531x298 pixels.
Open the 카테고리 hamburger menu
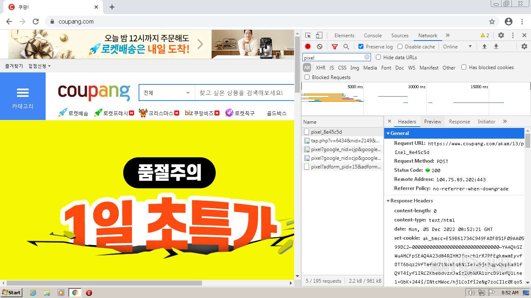[x=23, y=96]
